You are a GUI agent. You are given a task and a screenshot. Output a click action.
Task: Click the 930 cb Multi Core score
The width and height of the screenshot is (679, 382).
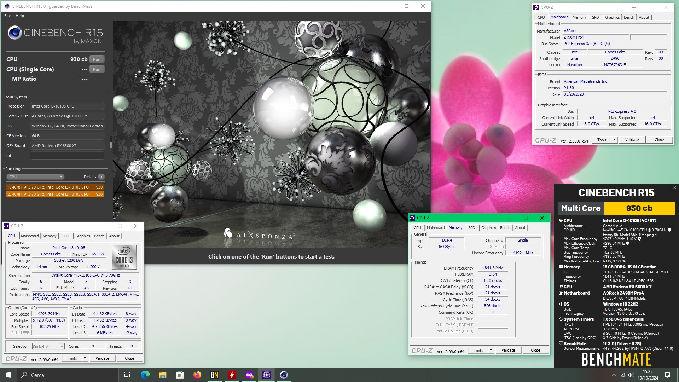point(639,208)
